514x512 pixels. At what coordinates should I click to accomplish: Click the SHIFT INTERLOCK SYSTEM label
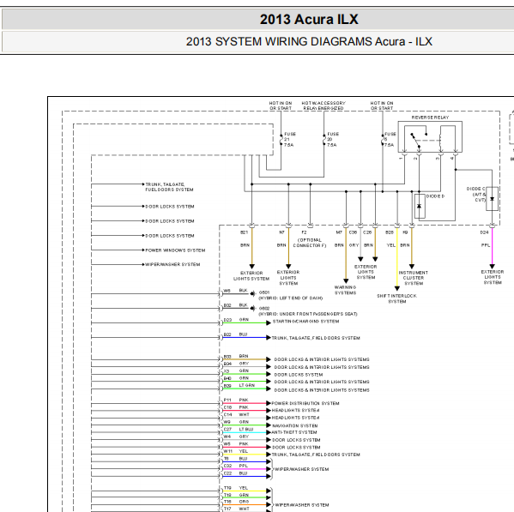click(396, 298)
